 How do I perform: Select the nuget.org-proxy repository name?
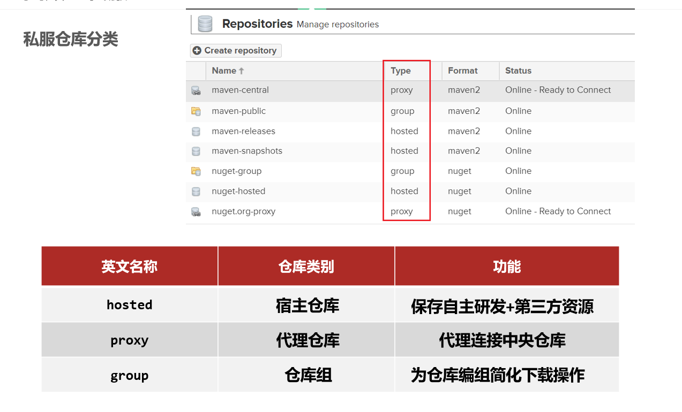244,211
